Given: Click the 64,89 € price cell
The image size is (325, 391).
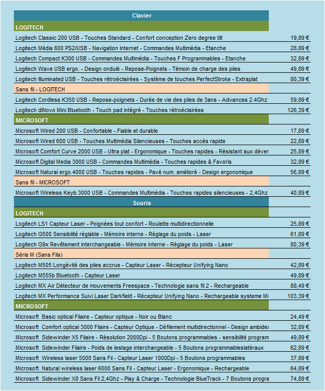Looking at the screenshot, I should [x=300, y=369].
